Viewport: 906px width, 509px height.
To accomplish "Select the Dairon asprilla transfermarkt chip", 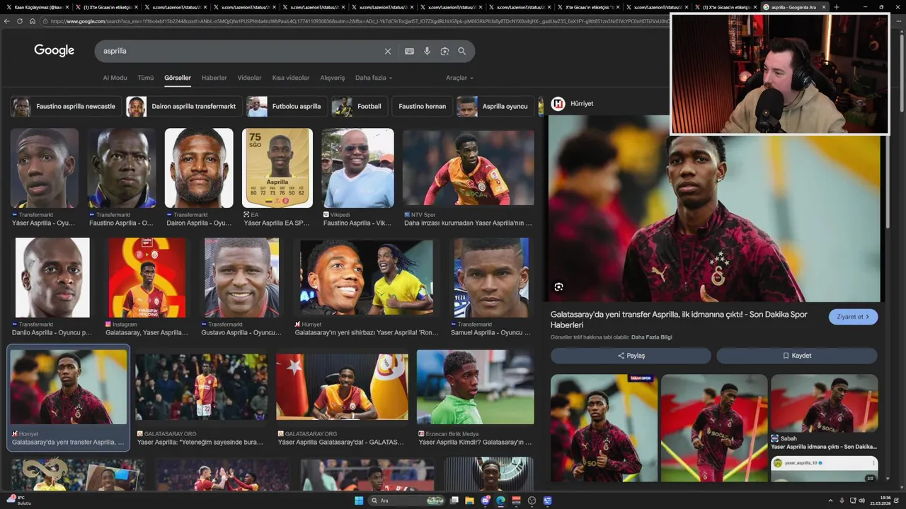I will click(x=184, y=107).
